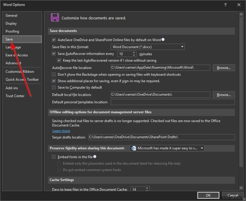Image resolution: width=246 pixels, height=201 pixels.
Task: Click the AutoRecover minutes number field
Action: click(125, 54)
